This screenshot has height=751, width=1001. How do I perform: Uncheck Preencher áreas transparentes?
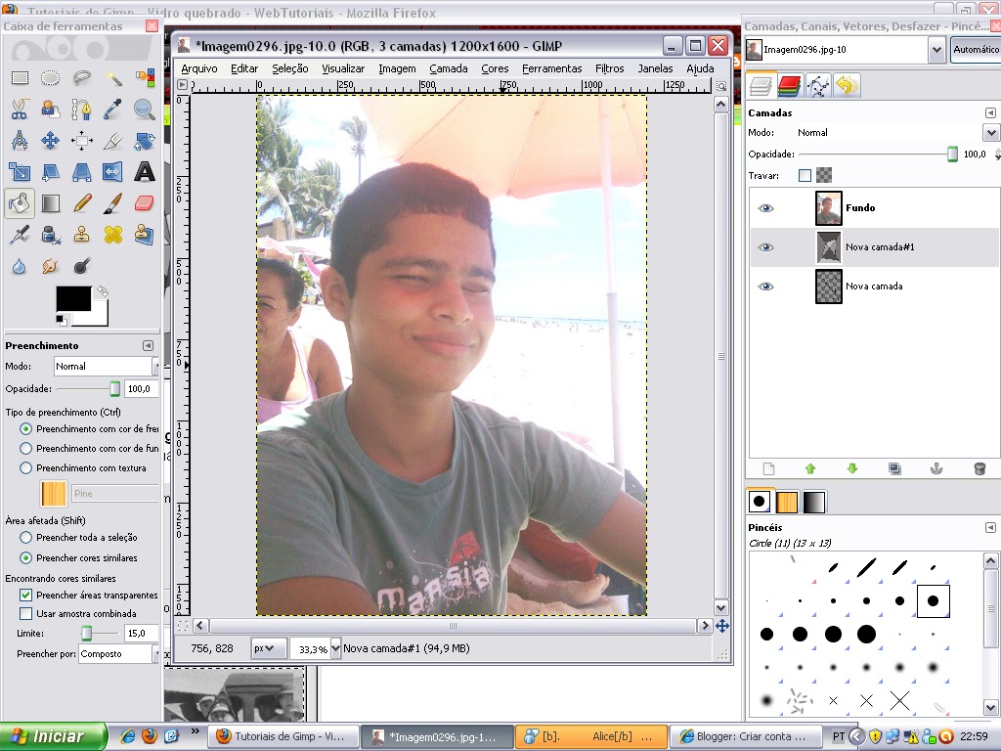(25, 595)
